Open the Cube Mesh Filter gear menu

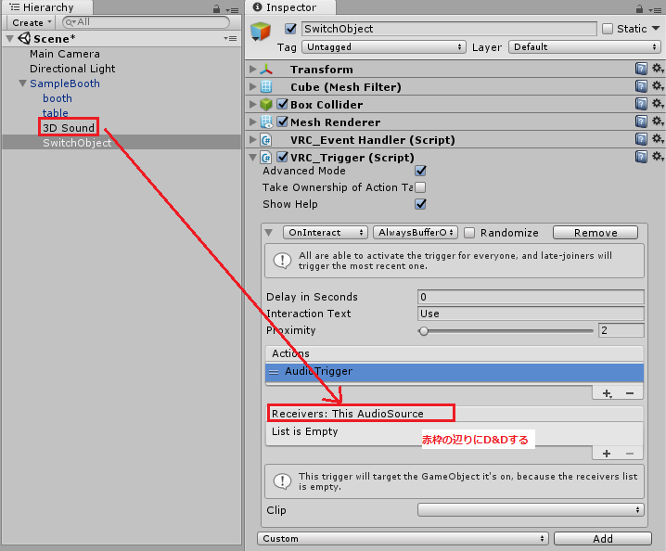tap(658, 87)
